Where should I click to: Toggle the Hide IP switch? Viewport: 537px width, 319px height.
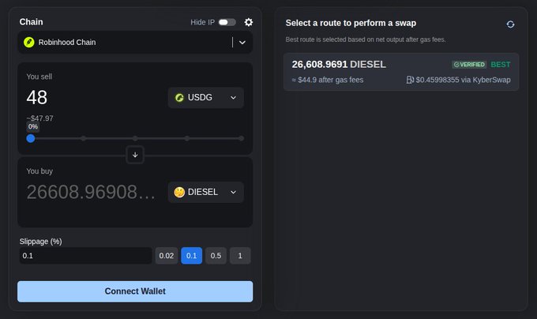point(227,22)
